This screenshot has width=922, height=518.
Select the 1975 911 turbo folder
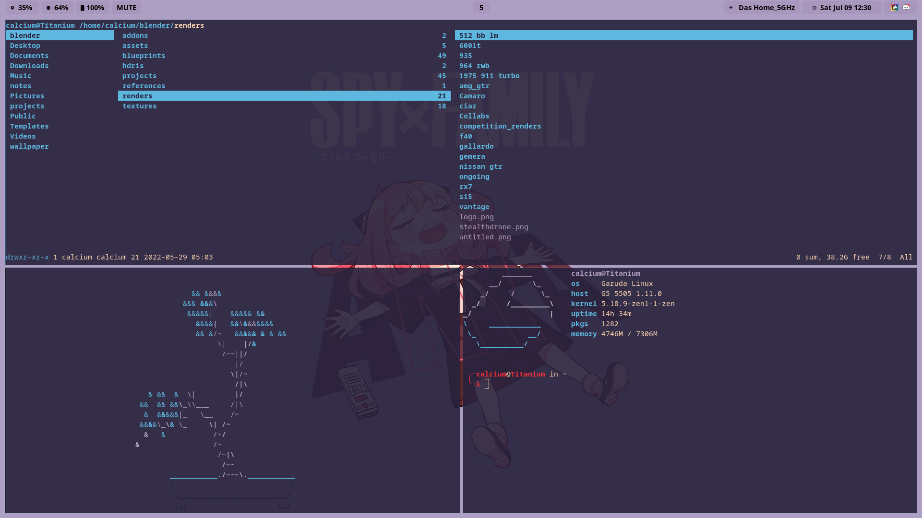489,76
